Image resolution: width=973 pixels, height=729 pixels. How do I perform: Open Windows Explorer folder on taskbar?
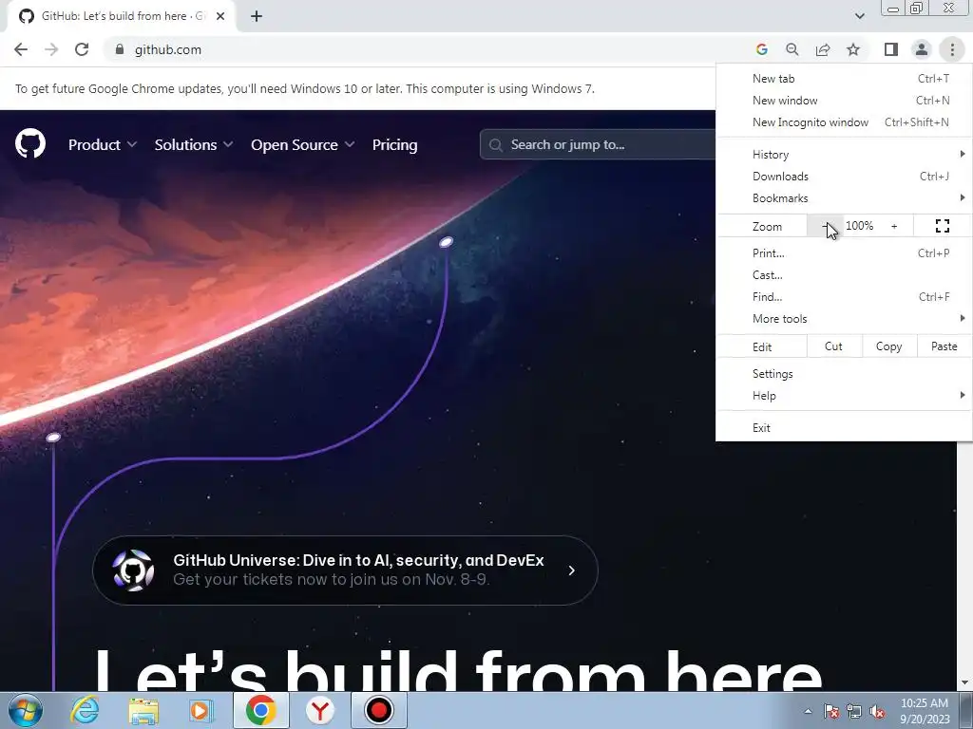tap(143, 710)
